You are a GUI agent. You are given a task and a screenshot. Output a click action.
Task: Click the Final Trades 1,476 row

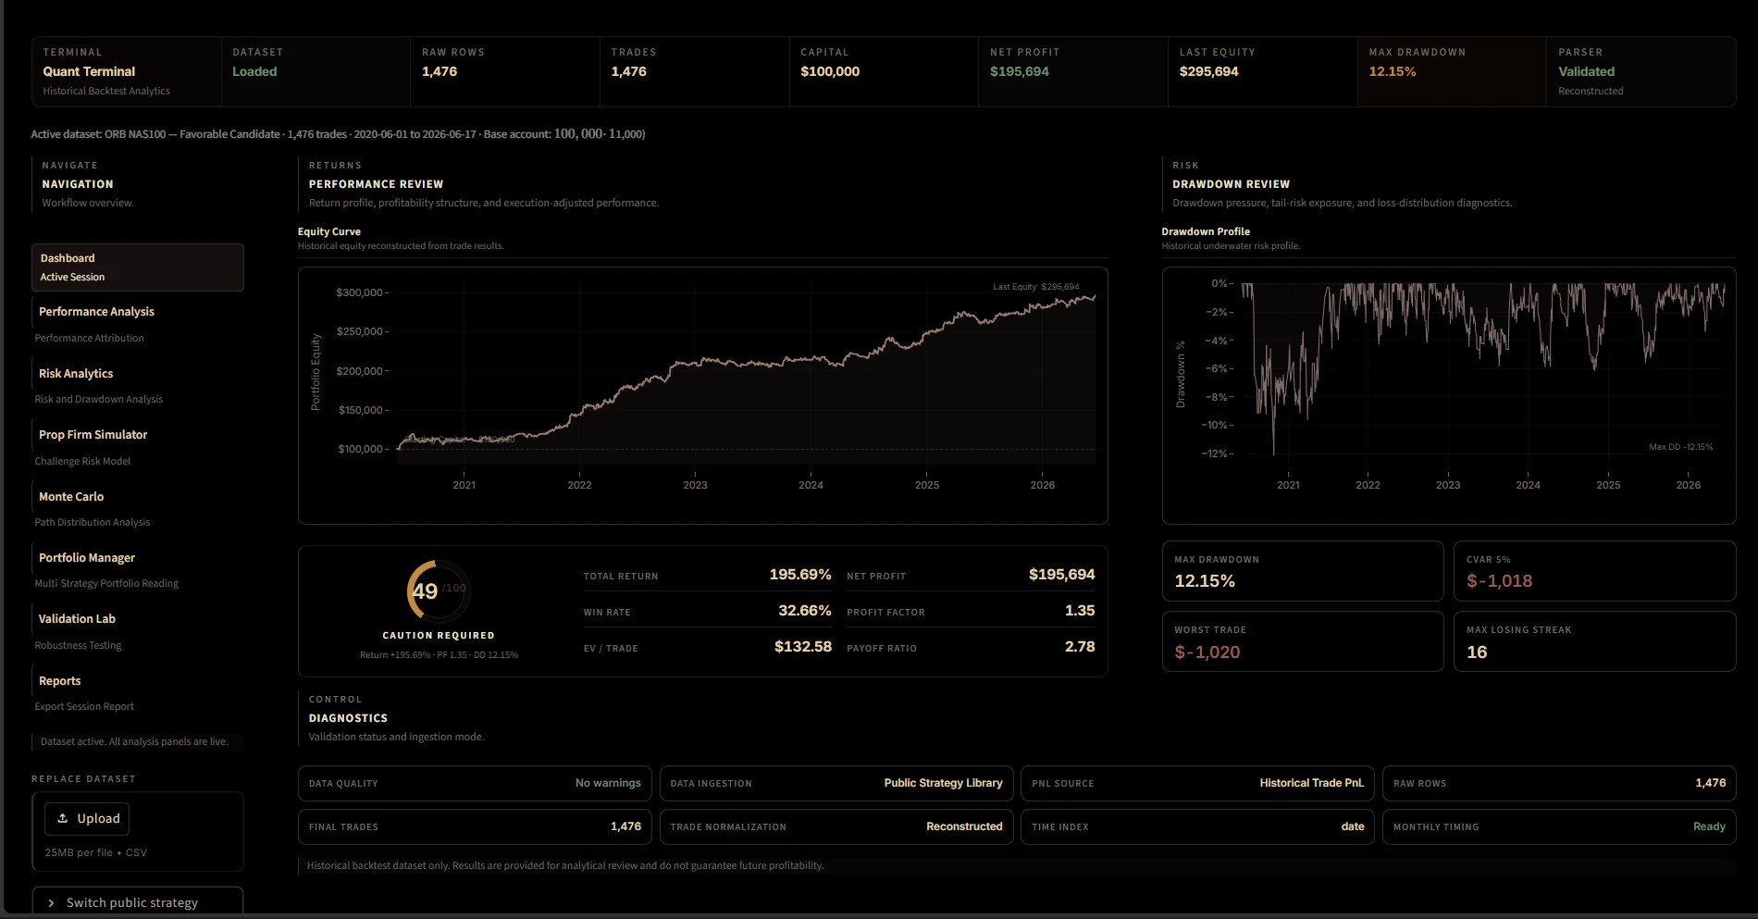tap(475, 826)
